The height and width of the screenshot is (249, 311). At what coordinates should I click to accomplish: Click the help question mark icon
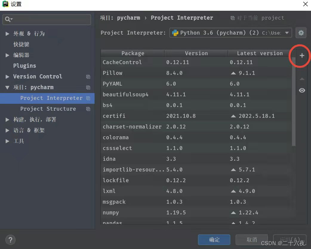10,239
